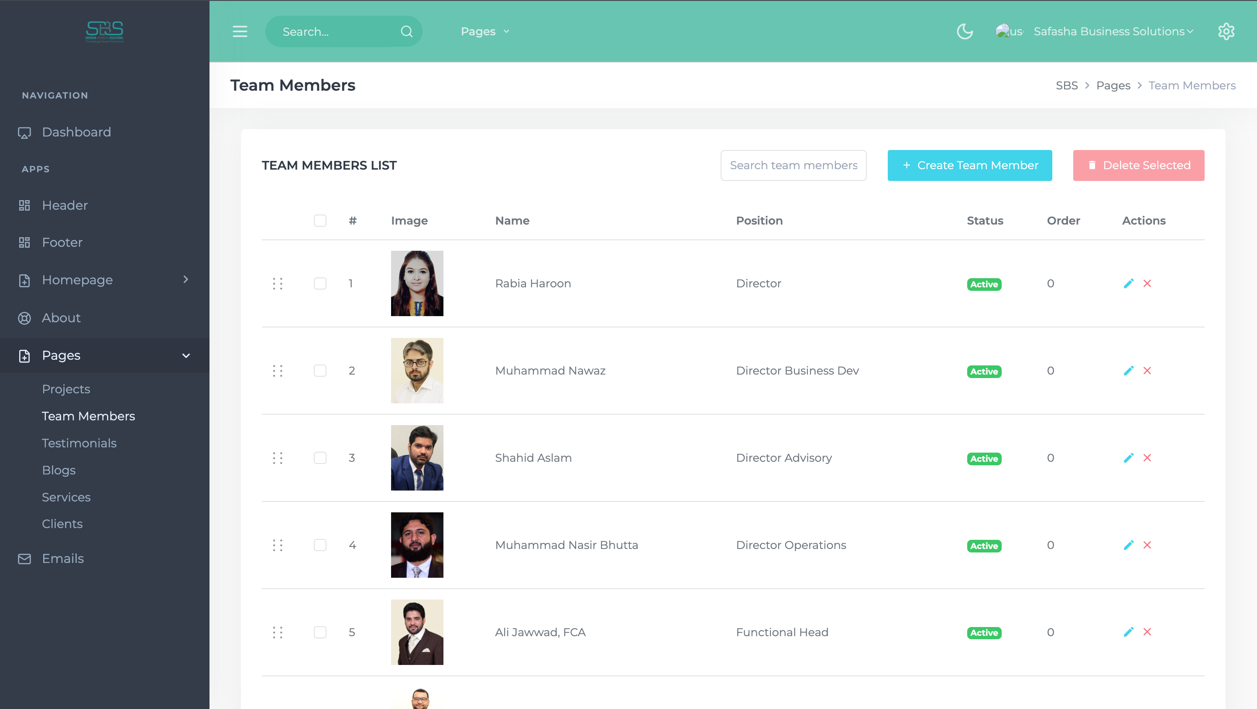Collapse the Pages sidebar menu
Image resolution: width=1257 pixels, height=709 pixels.
[104, 355]
